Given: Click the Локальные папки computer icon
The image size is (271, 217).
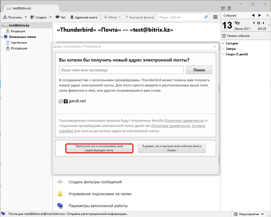Looking at the screenshot, I should tap(6, 37).
